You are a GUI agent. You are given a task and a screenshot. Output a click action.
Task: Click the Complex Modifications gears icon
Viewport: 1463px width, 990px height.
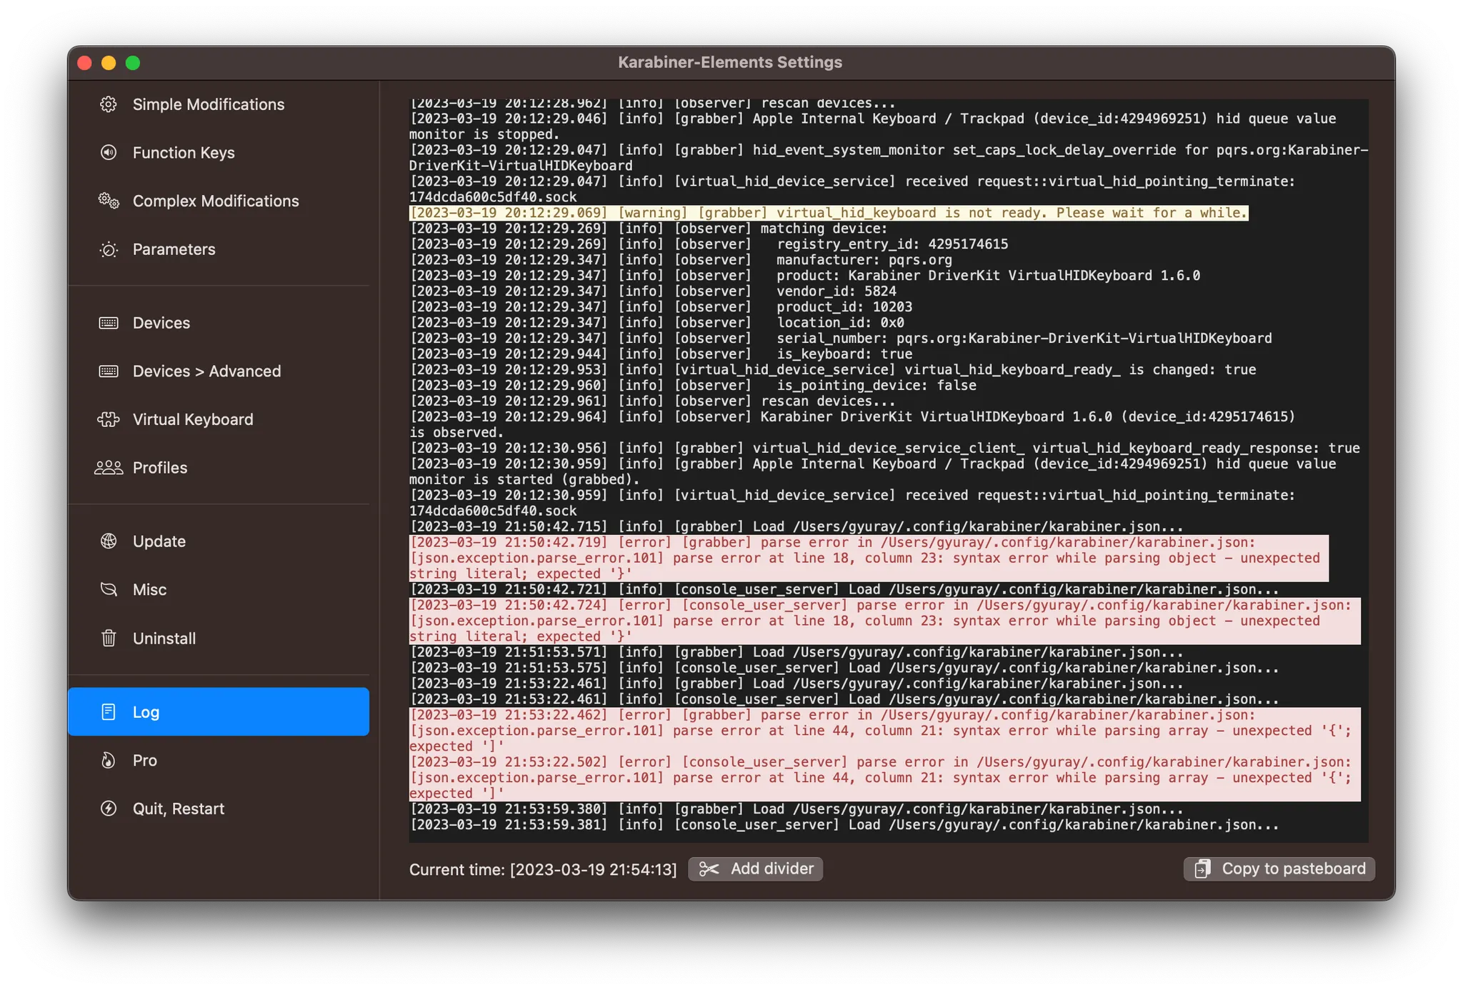point(109,201)
